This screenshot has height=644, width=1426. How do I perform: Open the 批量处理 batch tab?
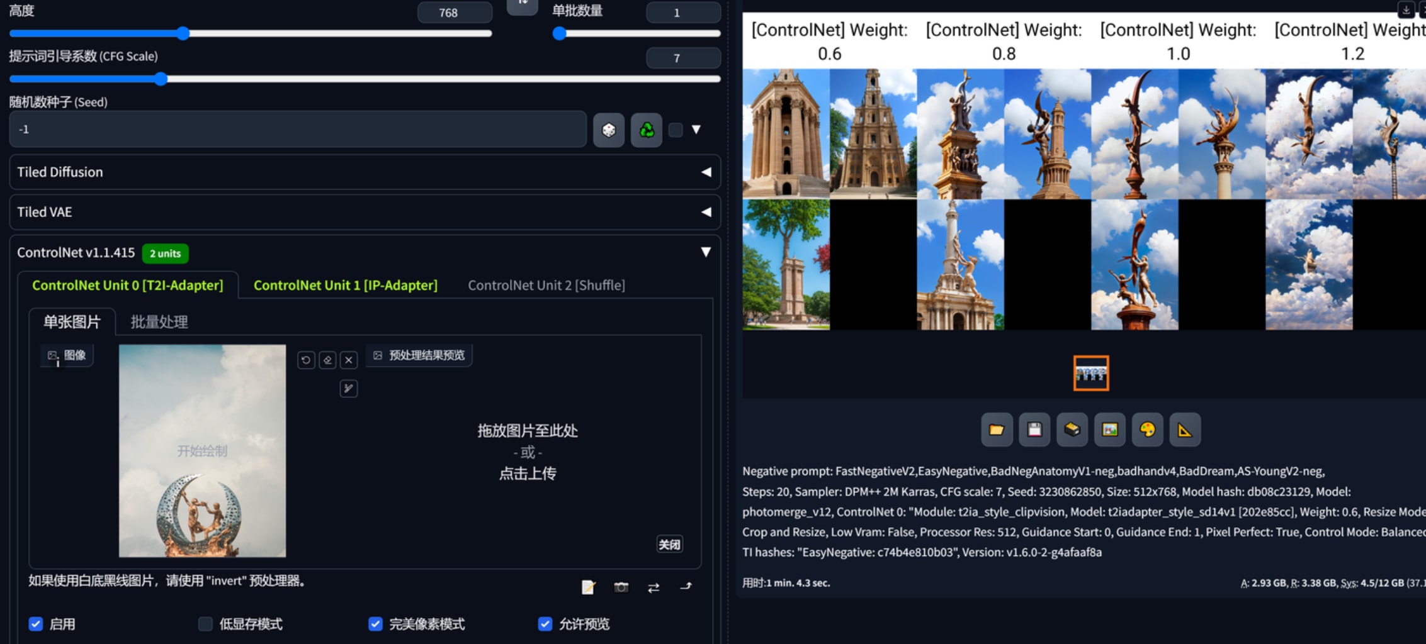159,322
